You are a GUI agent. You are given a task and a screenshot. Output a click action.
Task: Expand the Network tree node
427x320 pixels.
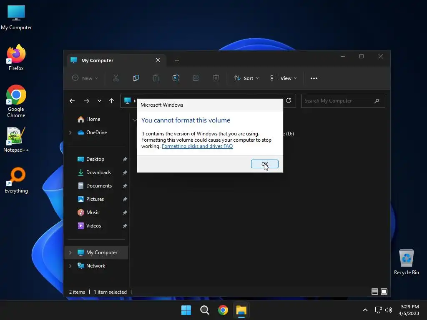point(70,266)
